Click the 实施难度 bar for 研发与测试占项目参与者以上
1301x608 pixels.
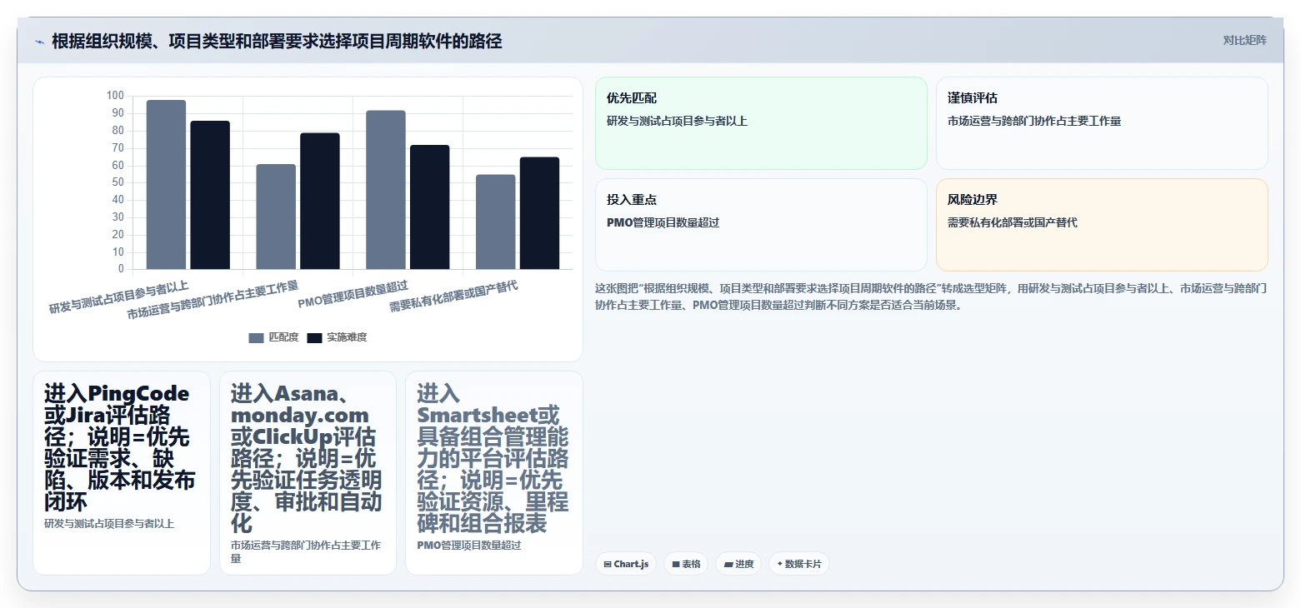click(210, 195)
